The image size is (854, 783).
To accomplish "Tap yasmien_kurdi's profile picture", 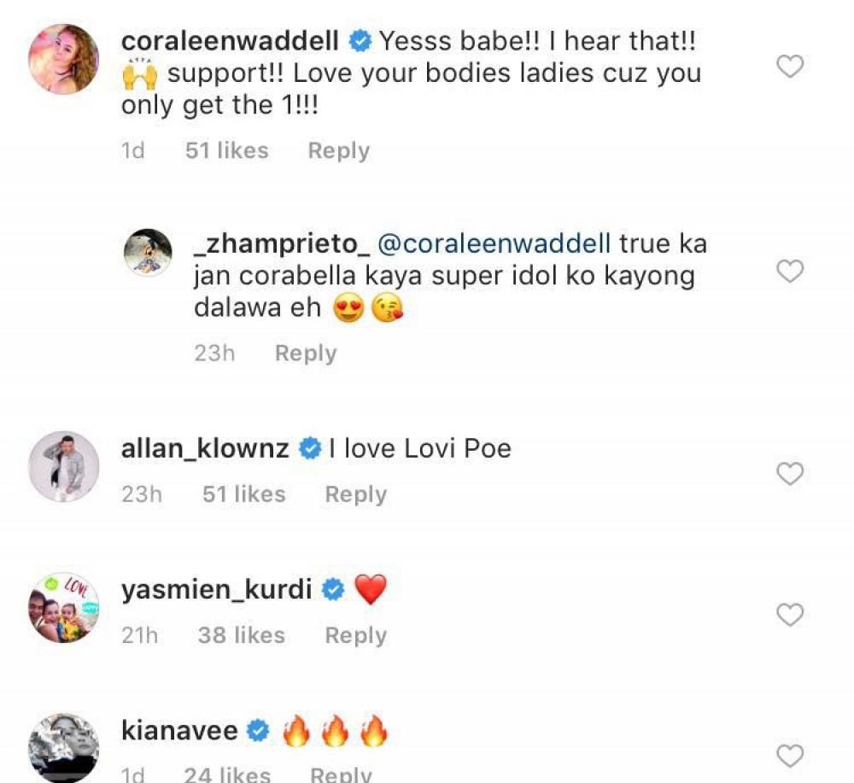I will (x=64, y=607).
